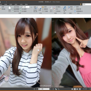
Task: Click the folder search icon beside 查找
Action: pyautogui.click(x=81, y=4)
